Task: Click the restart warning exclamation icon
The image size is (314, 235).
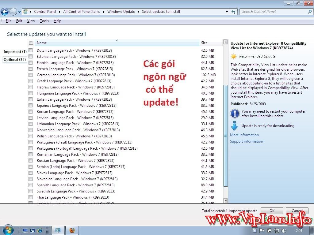Action: (x=235, y=114)
